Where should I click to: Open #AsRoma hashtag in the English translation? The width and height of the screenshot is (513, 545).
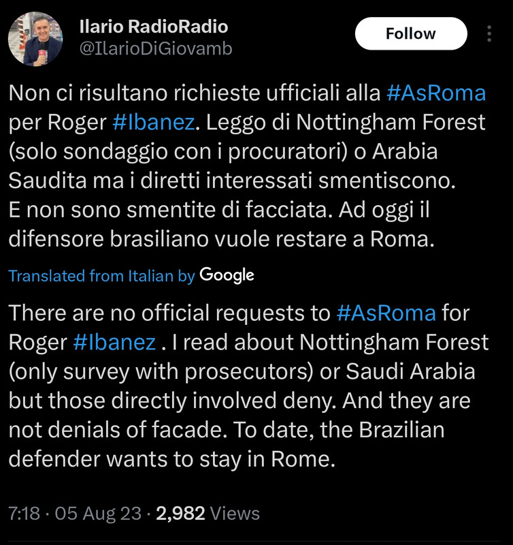(386, 313)
